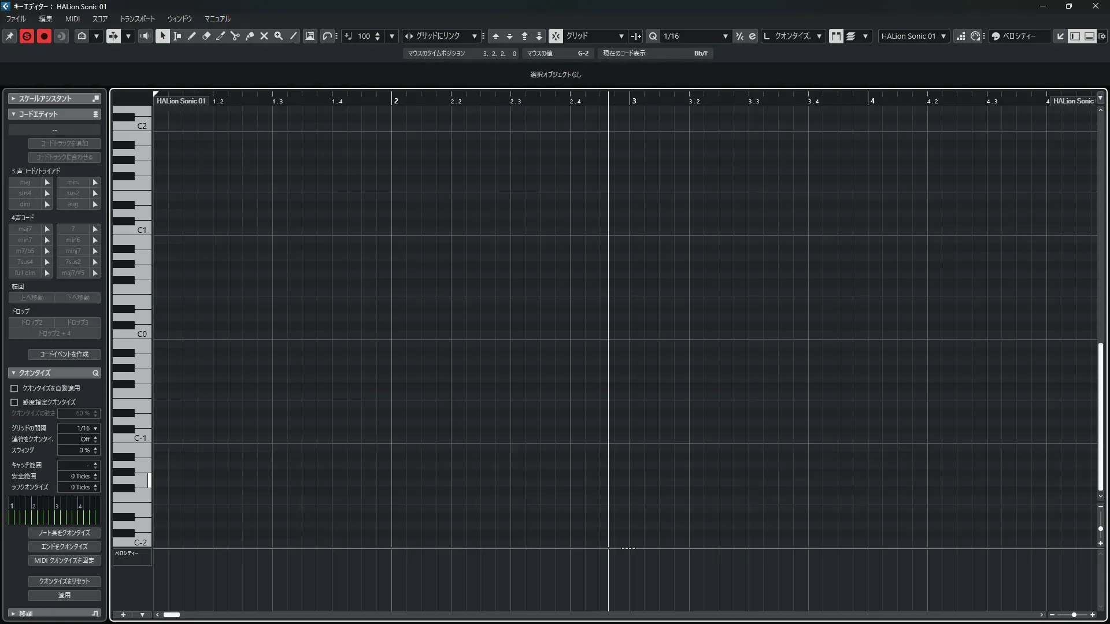Select the Erase tool

click(206, 36)
